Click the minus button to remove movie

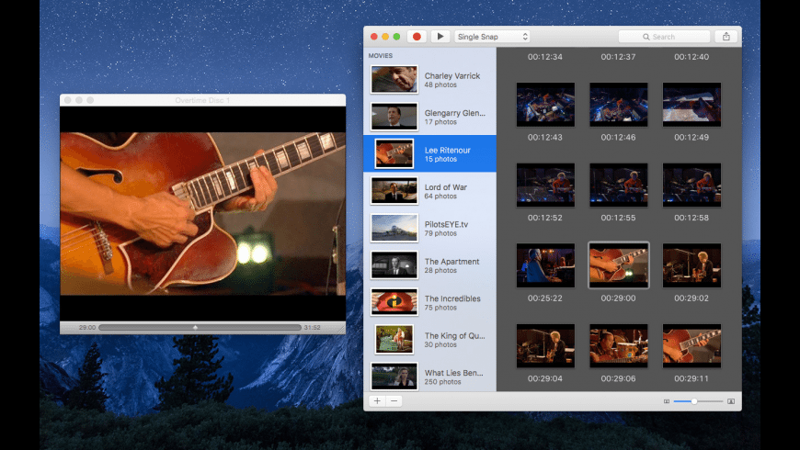pyautogui.click(x=394, y=400)
